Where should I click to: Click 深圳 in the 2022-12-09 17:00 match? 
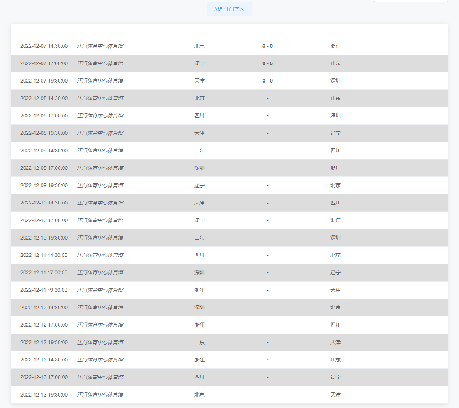[199, 168]
